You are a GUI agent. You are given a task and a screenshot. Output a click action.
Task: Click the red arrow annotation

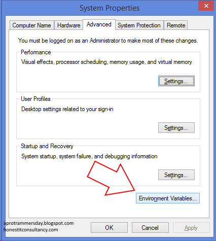[111, 179]
